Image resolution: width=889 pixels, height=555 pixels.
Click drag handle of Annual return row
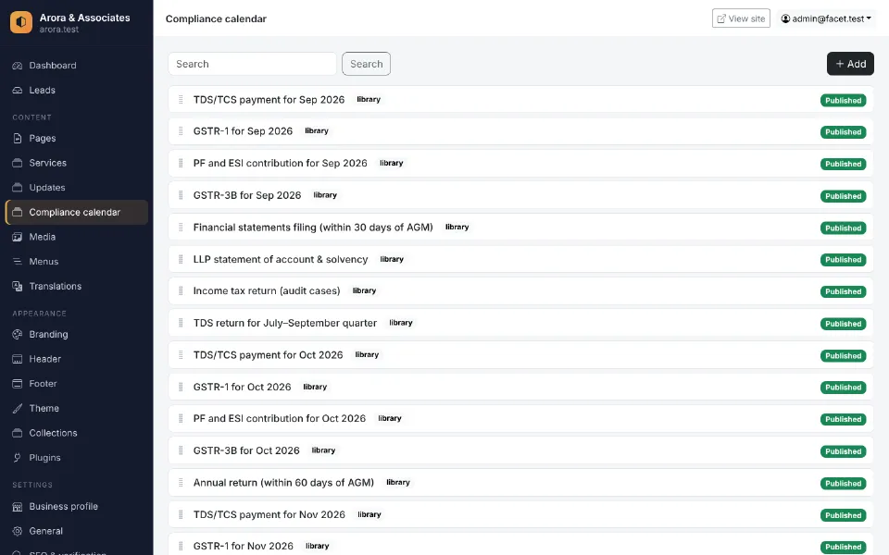181,483
